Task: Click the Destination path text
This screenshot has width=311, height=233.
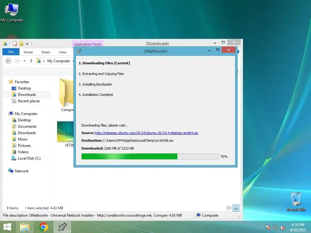Action: 138,140
